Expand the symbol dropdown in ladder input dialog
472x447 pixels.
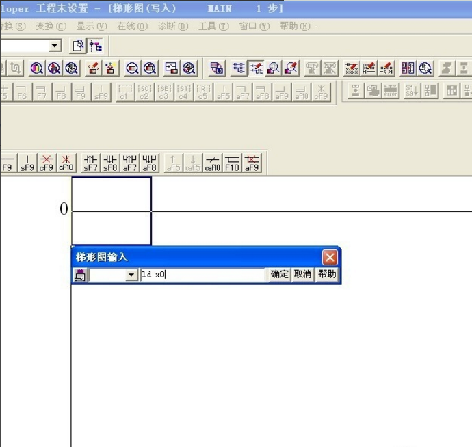[x=132, y=275]
